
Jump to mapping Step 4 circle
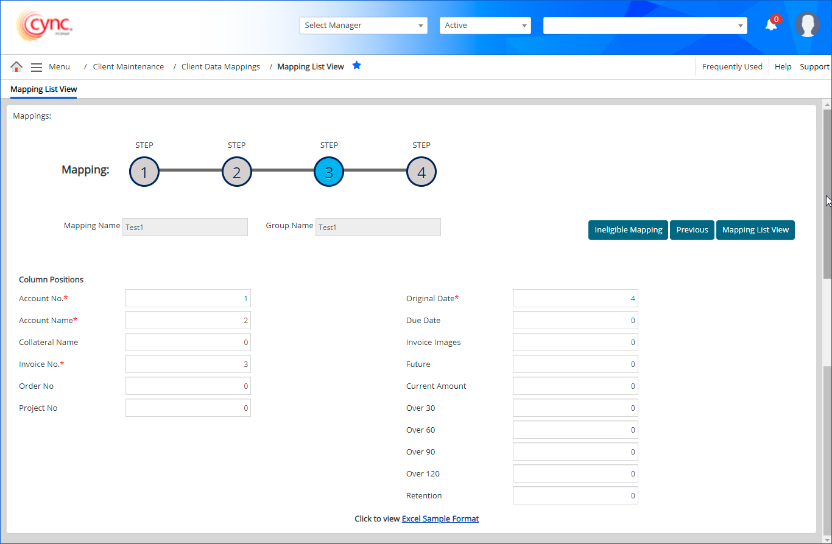click(421, 172)
